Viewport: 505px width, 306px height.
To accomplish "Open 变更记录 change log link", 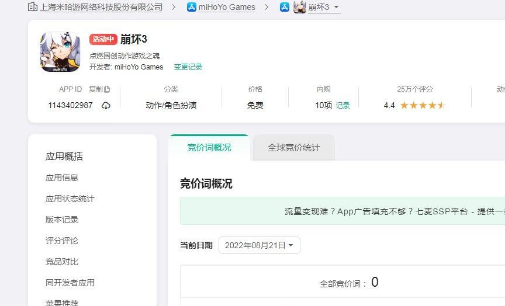I will click(x=188, y=67).
